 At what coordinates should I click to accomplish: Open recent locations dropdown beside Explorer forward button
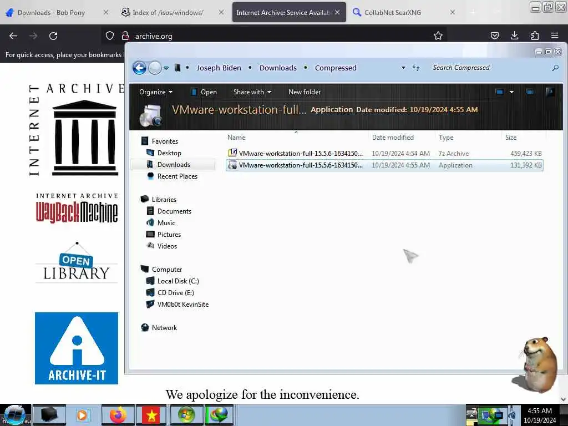click(166, 68)
